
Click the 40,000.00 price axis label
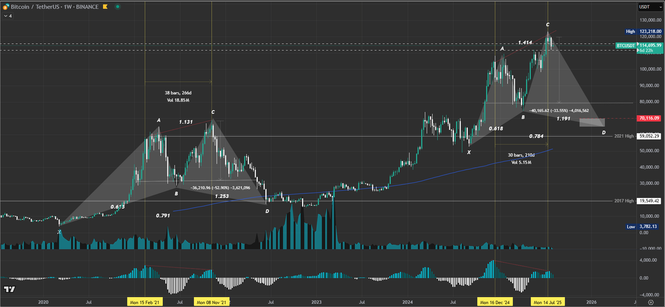click(x=648, y=167)
